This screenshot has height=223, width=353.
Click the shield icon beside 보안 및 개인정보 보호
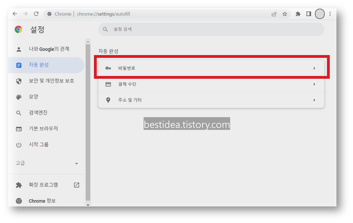click(19, 81)
